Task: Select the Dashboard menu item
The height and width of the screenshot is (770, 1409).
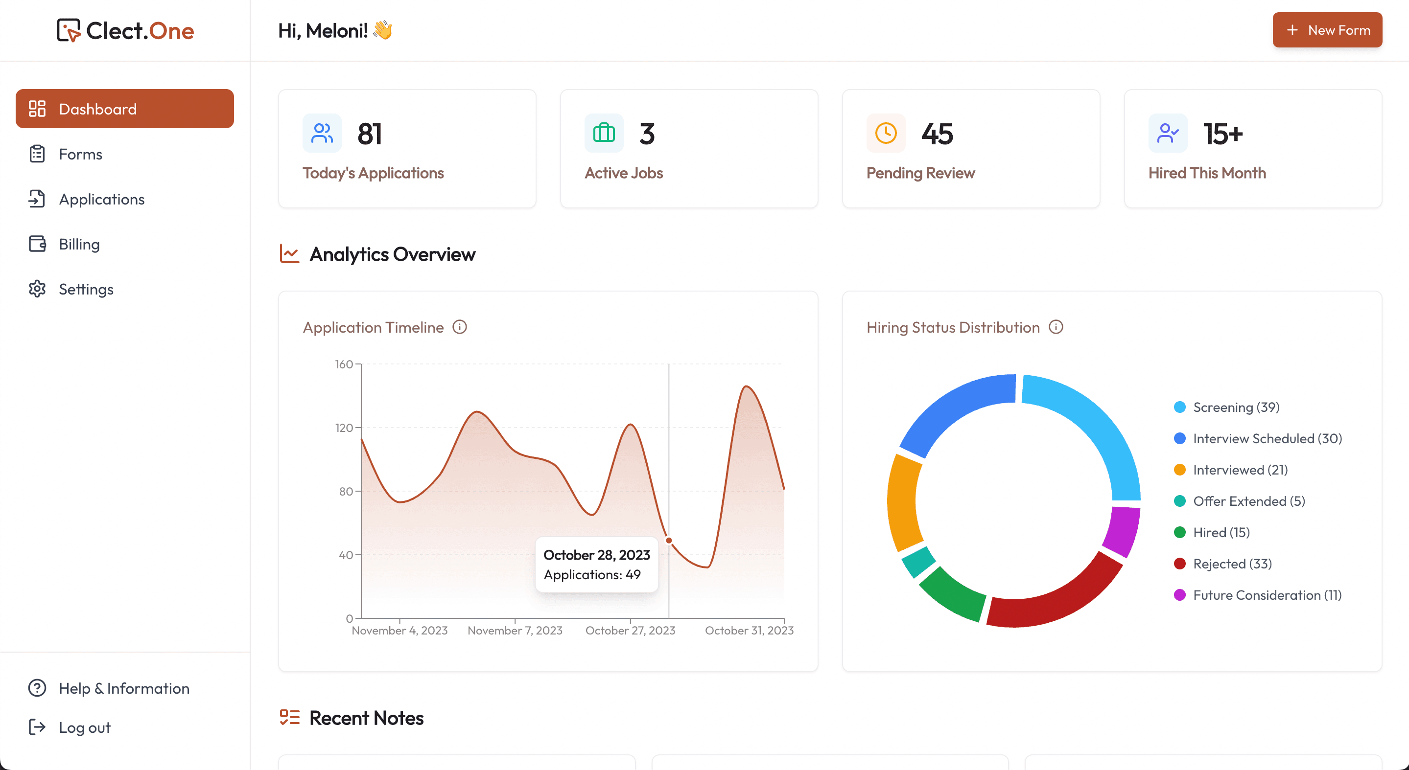Action: 124,108
